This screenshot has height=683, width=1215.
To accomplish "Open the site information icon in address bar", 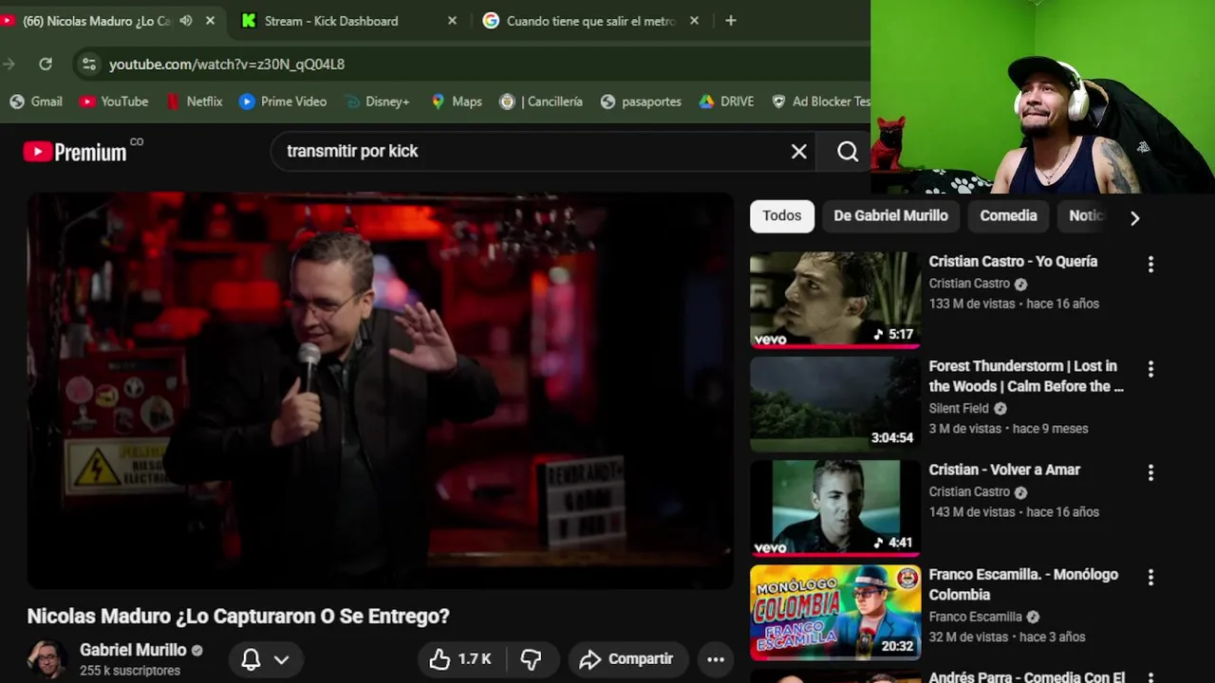I will [88, 64].
